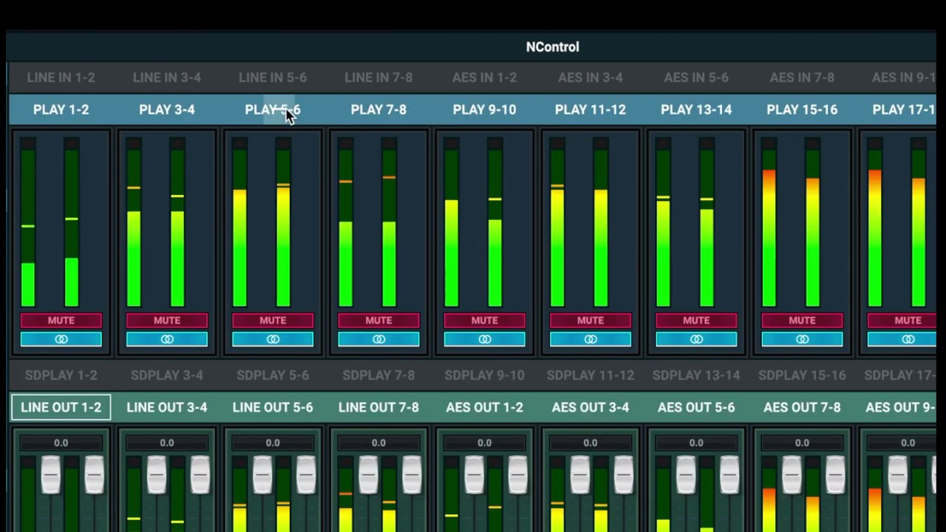Open the AES IN 5-6 source
946x532 pixels.
(696, 78)
